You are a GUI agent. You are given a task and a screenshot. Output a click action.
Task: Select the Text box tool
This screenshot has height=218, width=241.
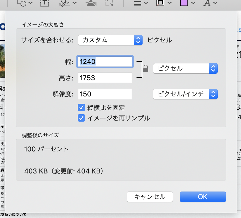pos(45,3)
